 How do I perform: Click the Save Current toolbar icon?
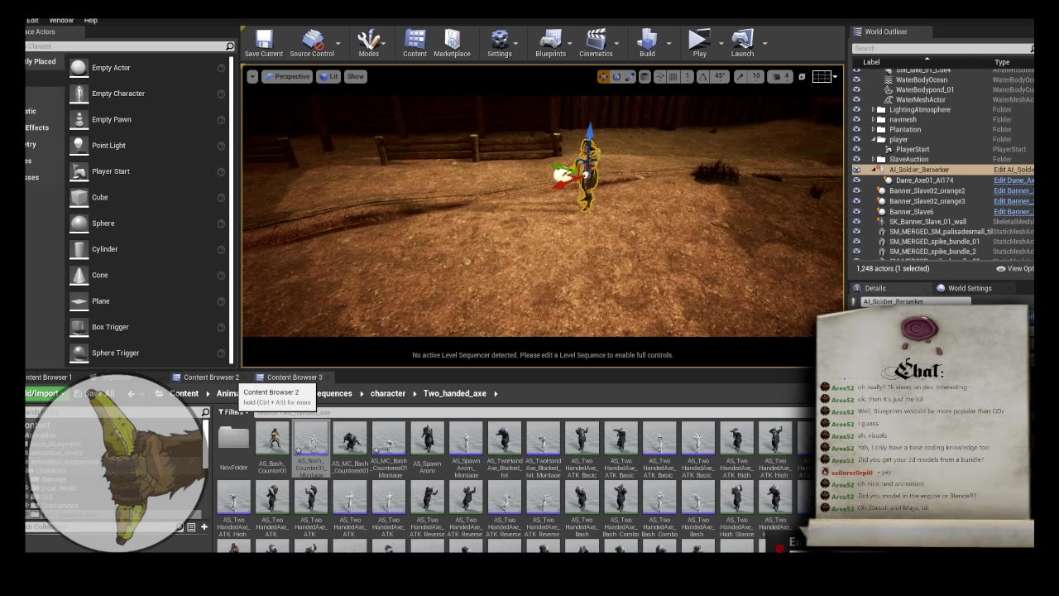[264, 44]
